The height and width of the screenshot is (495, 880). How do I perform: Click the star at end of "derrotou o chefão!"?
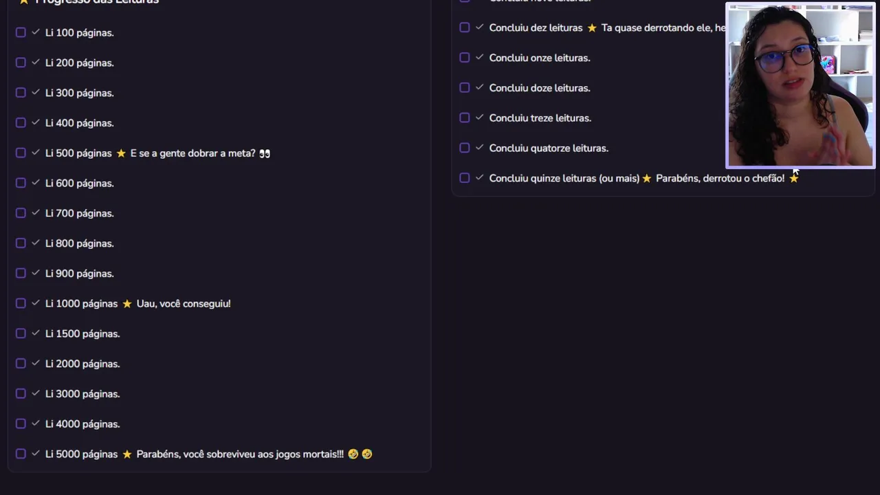[794, 179]
